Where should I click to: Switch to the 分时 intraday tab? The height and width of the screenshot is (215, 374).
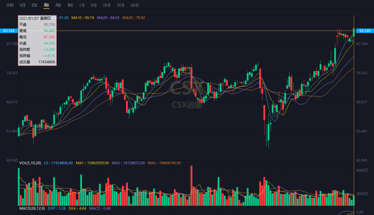click(10, 5)
